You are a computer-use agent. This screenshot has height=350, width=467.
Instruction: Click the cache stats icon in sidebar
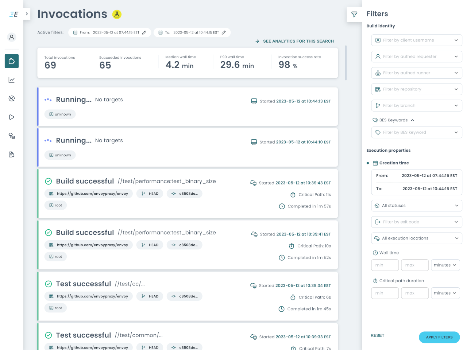coord(11,98)
